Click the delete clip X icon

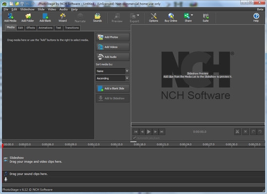tap(246, 131)
